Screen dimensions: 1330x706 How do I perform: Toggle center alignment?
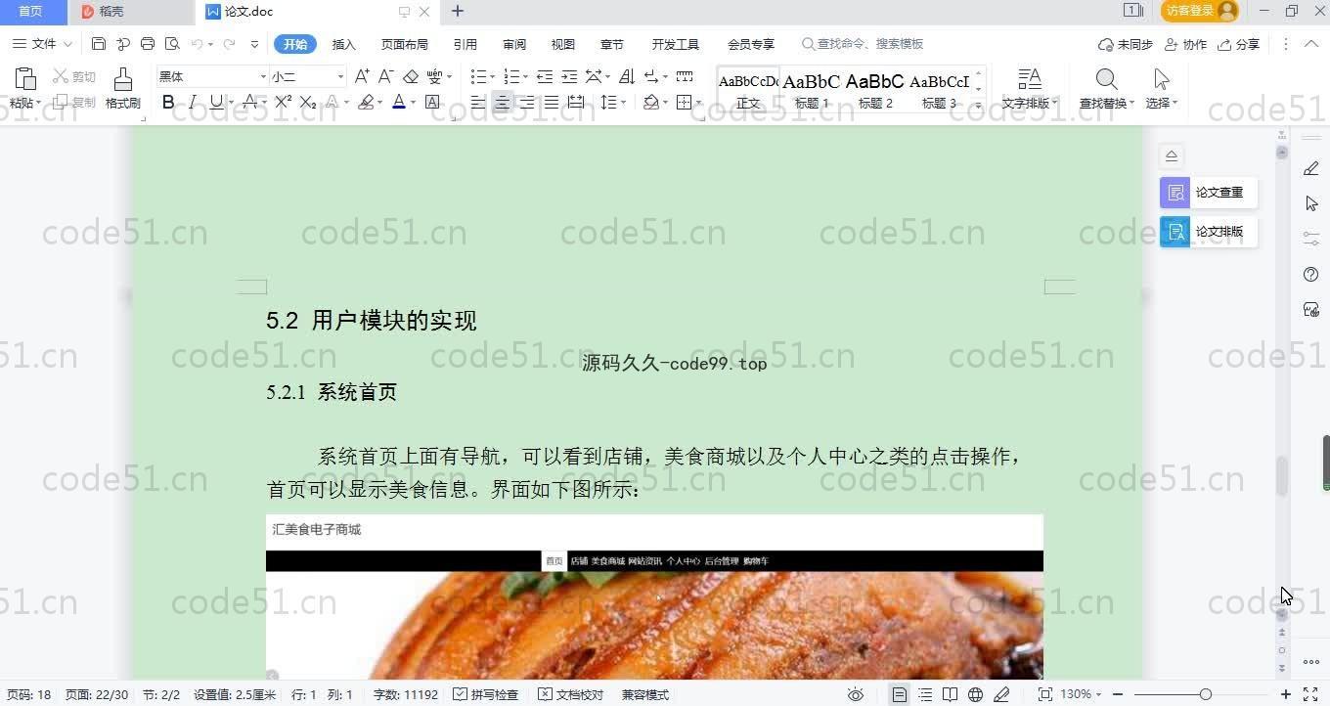coord(503,102)
